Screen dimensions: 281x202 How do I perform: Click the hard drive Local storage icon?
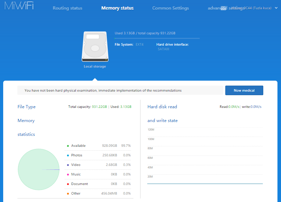tap(95, 47)
